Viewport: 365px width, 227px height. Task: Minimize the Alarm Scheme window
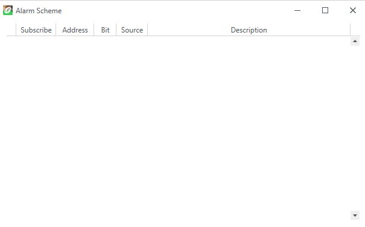tap(297, 10)
